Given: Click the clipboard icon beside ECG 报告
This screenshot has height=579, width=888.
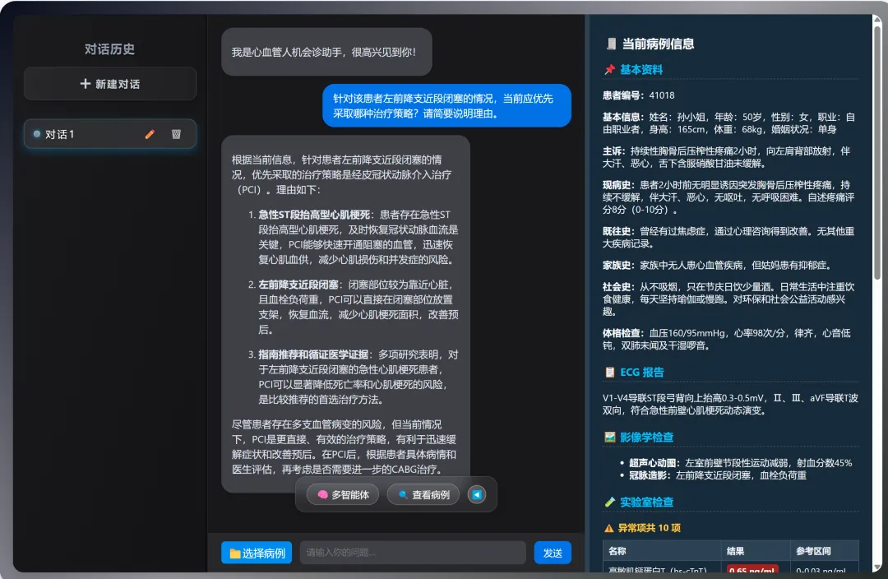Looking at the screenshot, I should coord(609,373).
